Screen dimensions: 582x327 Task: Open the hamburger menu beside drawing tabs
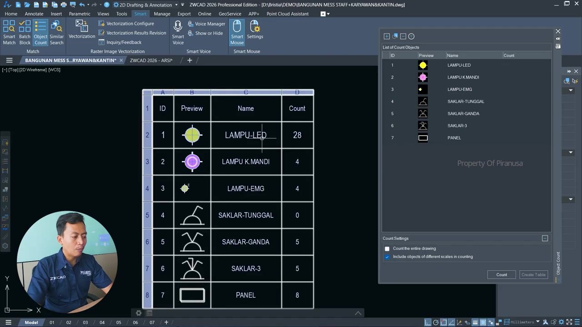coord(9,60)
